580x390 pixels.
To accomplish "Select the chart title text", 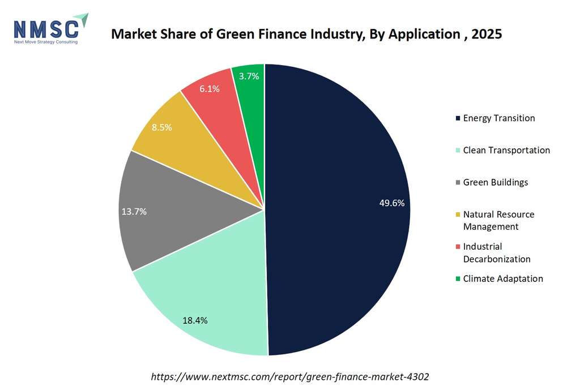I will pos(306,34).
